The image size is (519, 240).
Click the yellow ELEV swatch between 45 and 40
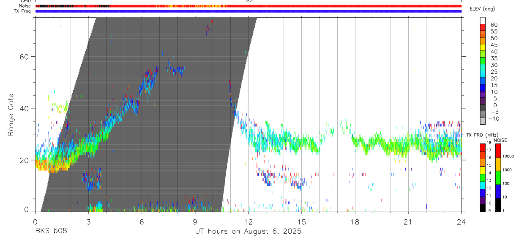[x=483, y=47]
